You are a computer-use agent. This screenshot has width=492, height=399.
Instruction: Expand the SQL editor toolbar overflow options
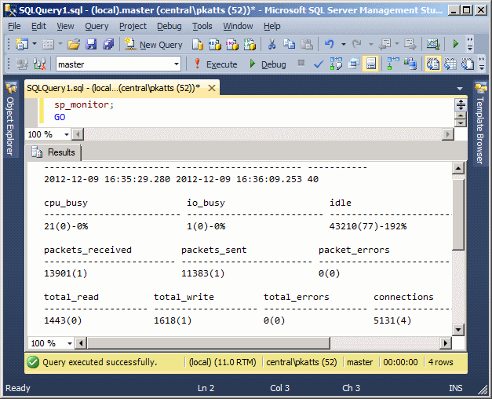(483, 64)
